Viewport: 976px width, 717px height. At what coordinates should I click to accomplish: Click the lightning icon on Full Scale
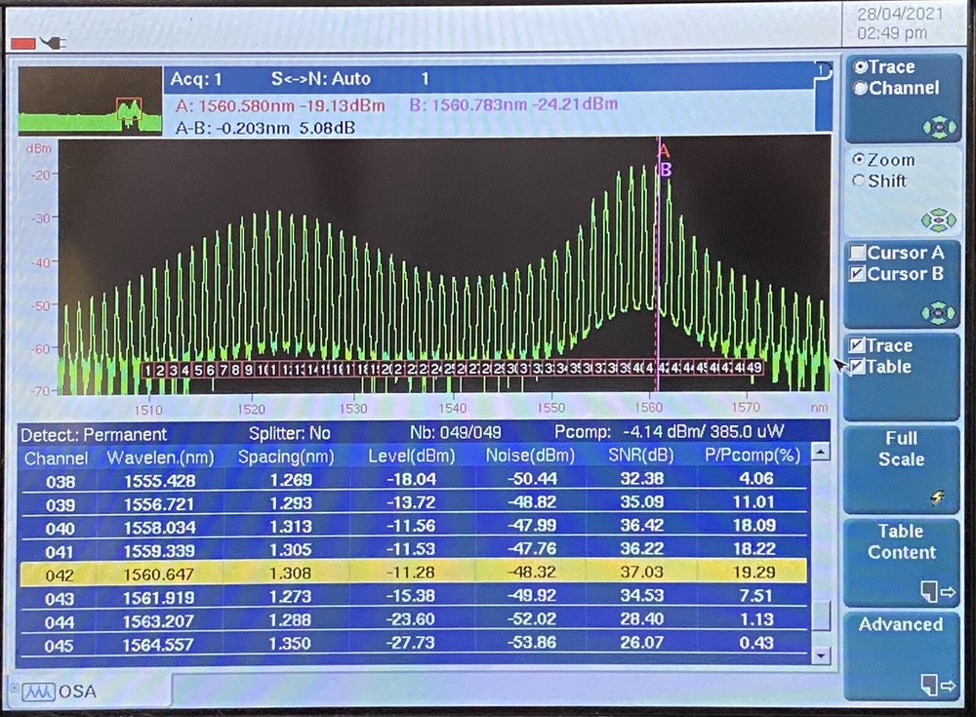coord(937,498)
